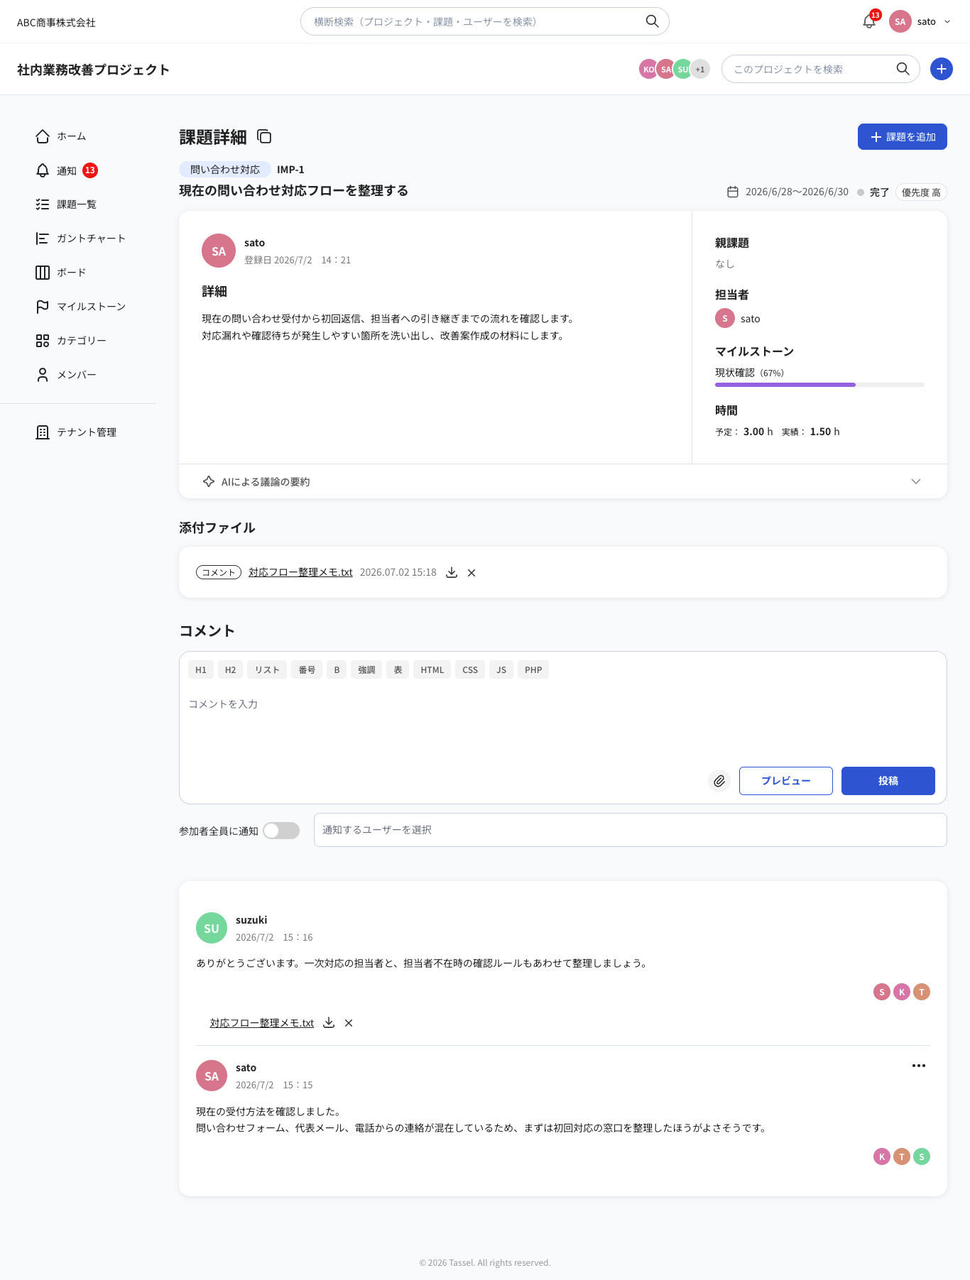Viewport: 970px width, 1280px height.
Task: Click the SU member avatar in the project header
Action: tap(682, 69)
